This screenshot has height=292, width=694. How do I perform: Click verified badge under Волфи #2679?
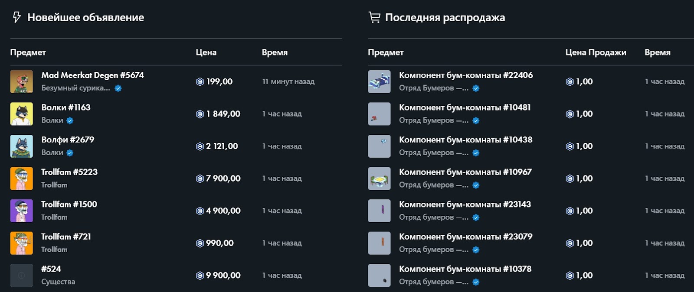pyautogui.click(x=70, y=153)
